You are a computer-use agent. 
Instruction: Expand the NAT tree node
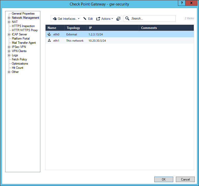pos(9,22)
